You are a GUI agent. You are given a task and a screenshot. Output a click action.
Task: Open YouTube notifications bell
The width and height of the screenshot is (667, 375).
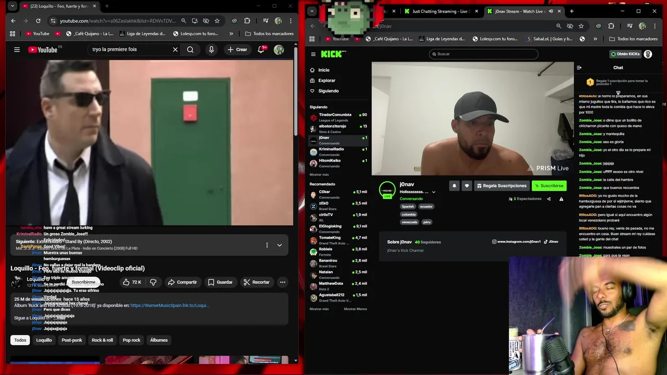[x=262, y=49]
